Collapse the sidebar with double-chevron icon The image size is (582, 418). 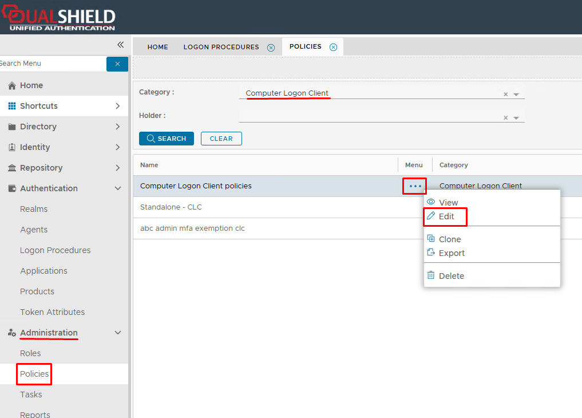(x=120, y=45)
